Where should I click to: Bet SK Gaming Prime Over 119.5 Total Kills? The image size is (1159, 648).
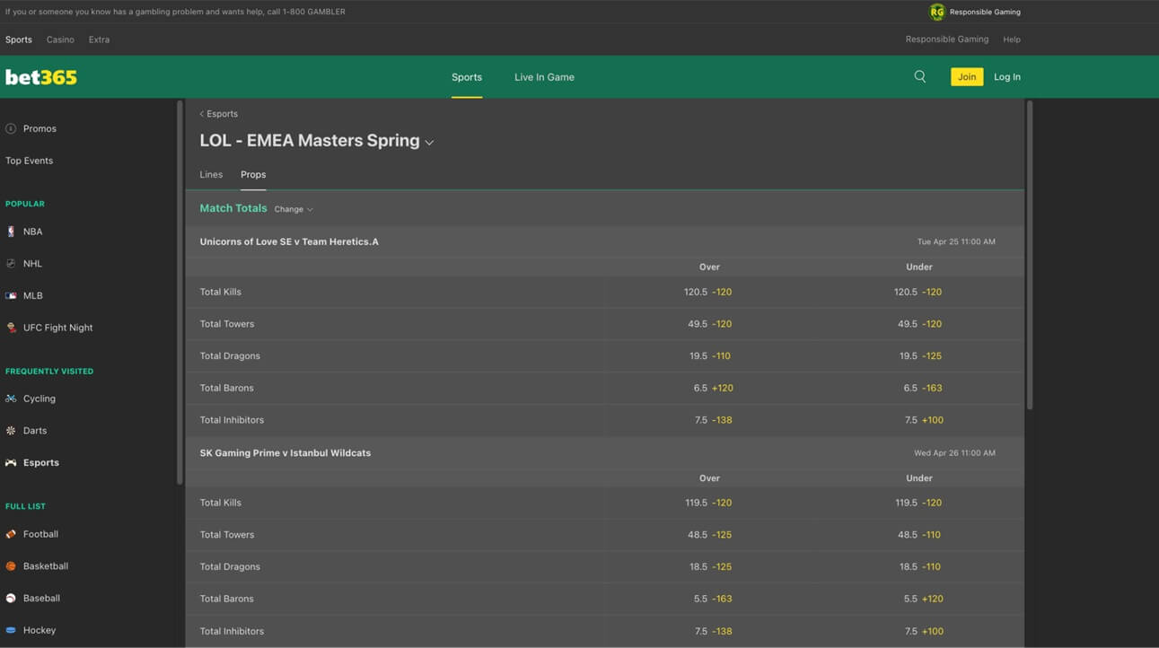pyautogui.click(x=708, y=503)
